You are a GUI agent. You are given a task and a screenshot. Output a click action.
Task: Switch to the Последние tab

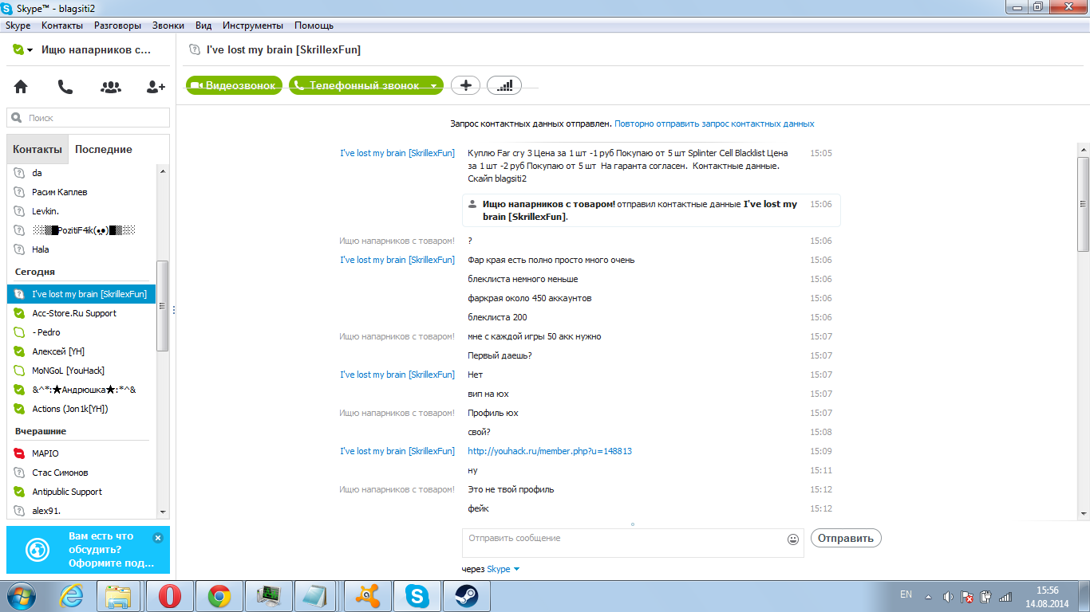(103, 149)
